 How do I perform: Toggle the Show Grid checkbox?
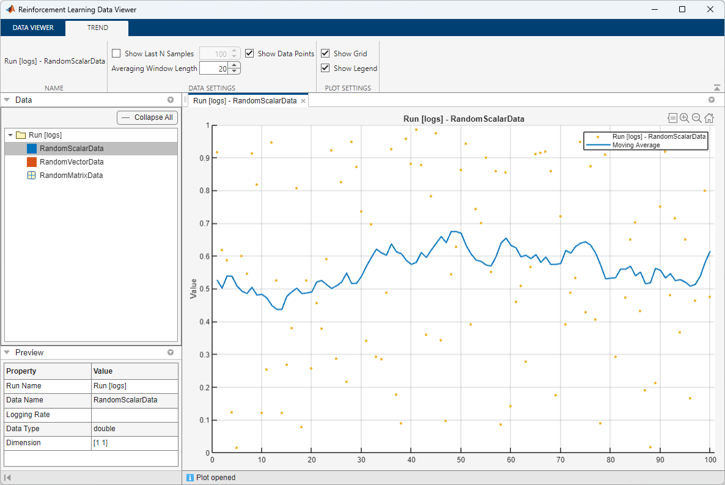pyautogui.click(x=325, y=54)
